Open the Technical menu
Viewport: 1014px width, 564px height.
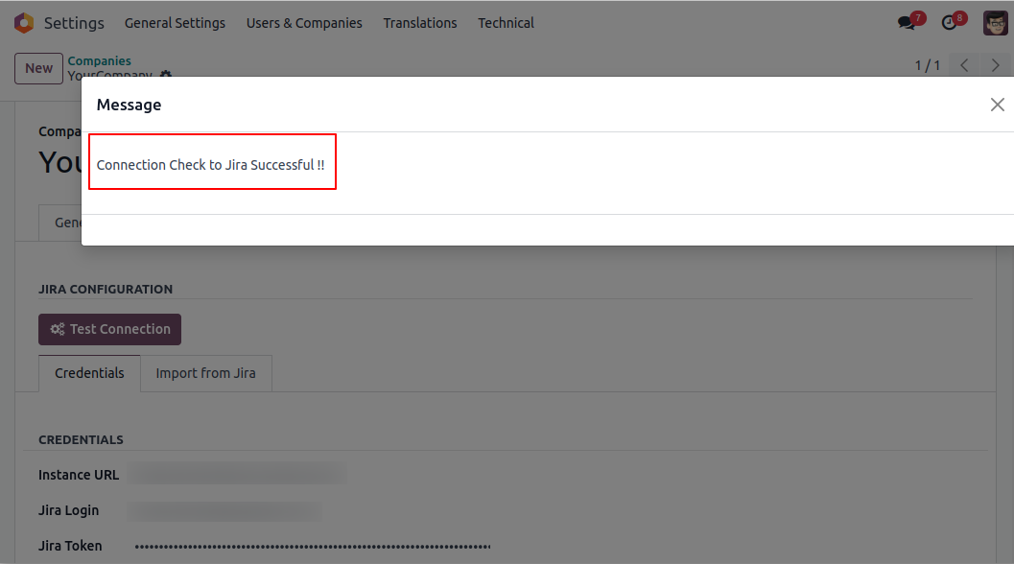point(506,23)
